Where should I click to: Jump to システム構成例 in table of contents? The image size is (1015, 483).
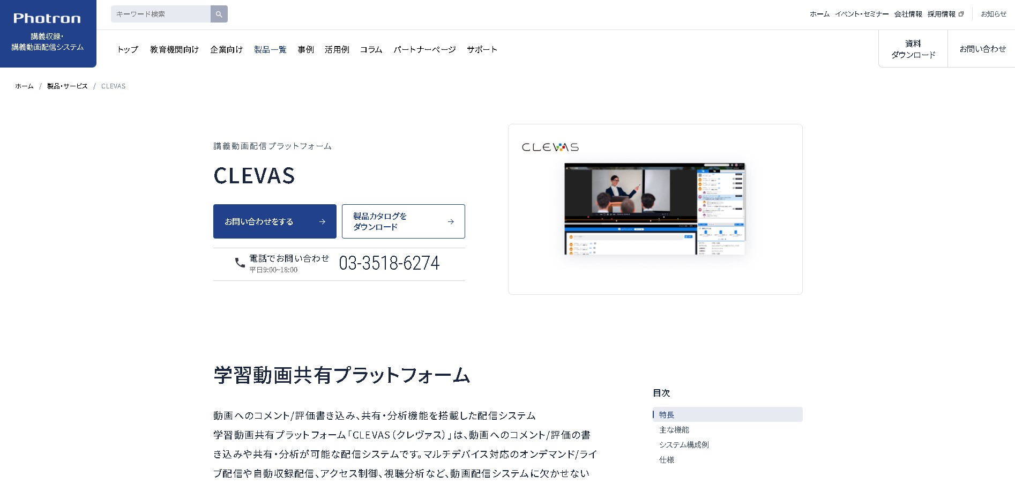coord(684,444)
